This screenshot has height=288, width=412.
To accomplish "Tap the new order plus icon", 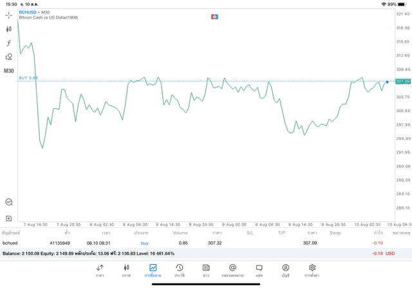I will [x=9, y=218].
